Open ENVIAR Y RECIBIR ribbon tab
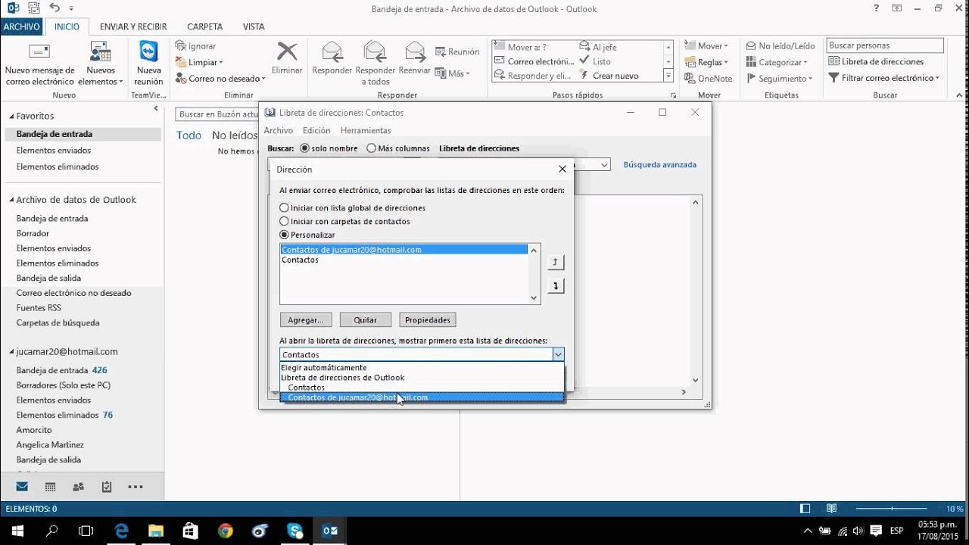The image size is (969, 545). pyautogui.click(x=133, y=26)
